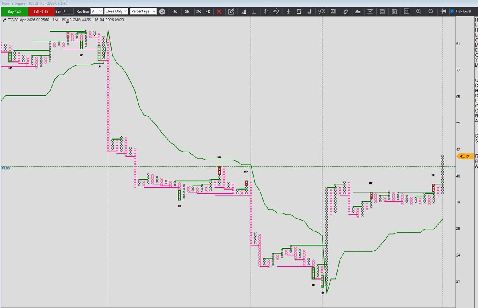Image resolution: width=478 pixels, height=308 pixels.
Task: Click the corner bracket tool icon
Action: [x=309, y=11]
